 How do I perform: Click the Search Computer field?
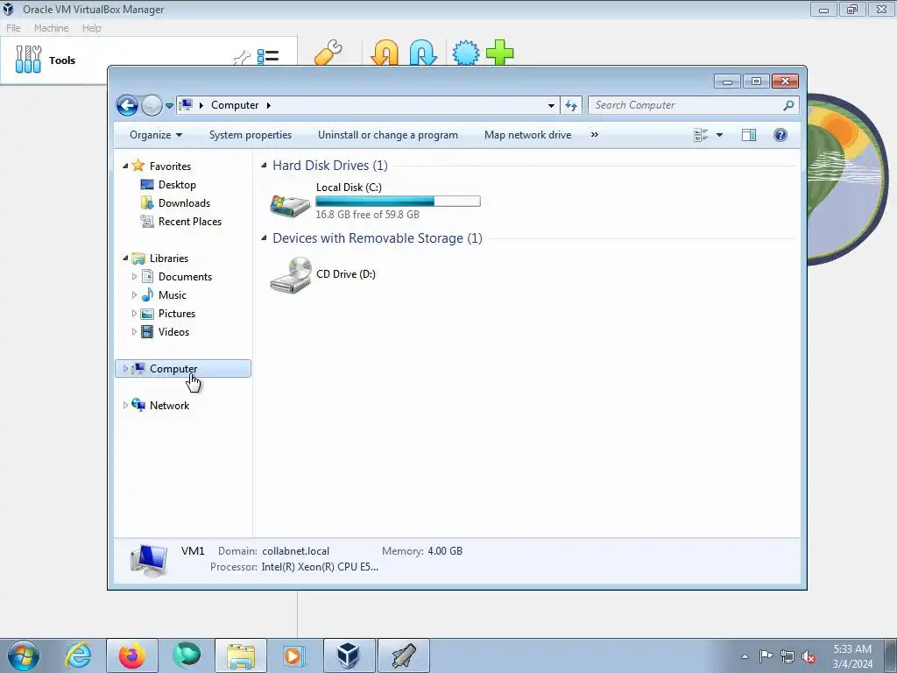694,105
